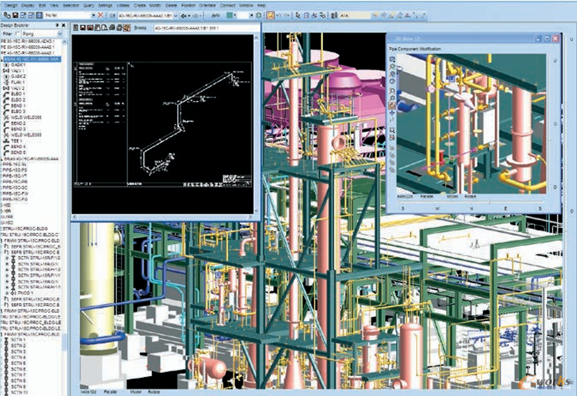Image resolution: width=577 pixels, height=396 pixels.
Task: Select FLAN 1 in the tree
Action: click(x=17, y=82)
